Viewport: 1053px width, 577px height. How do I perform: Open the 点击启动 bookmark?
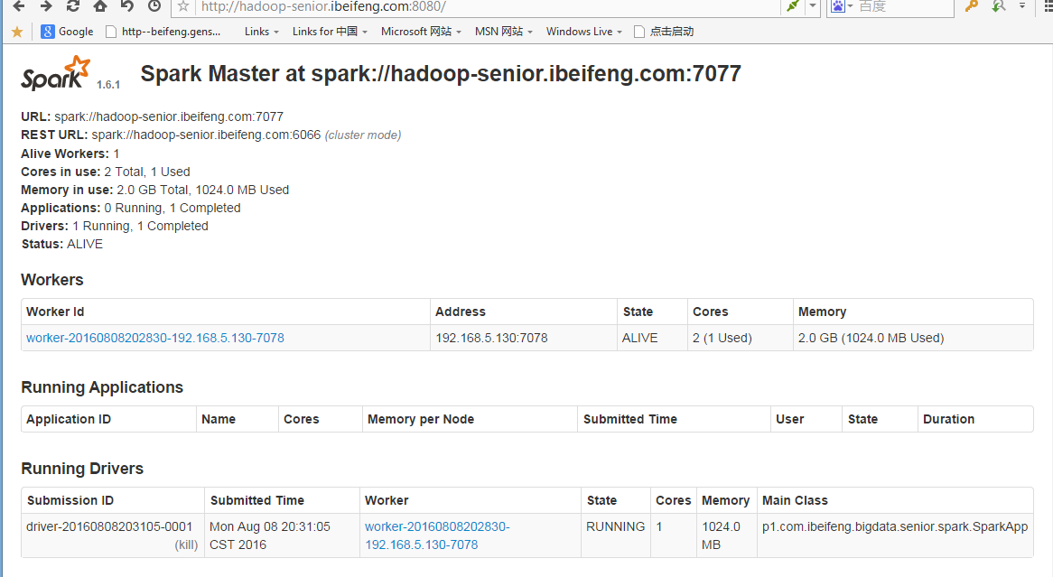pyautogui.click(x=664, y=32)
